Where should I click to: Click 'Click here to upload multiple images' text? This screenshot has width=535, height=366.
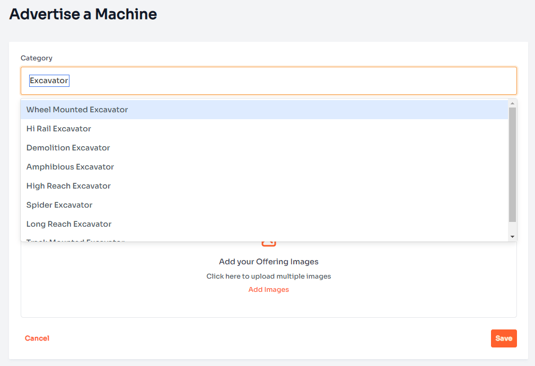point(268,276)
